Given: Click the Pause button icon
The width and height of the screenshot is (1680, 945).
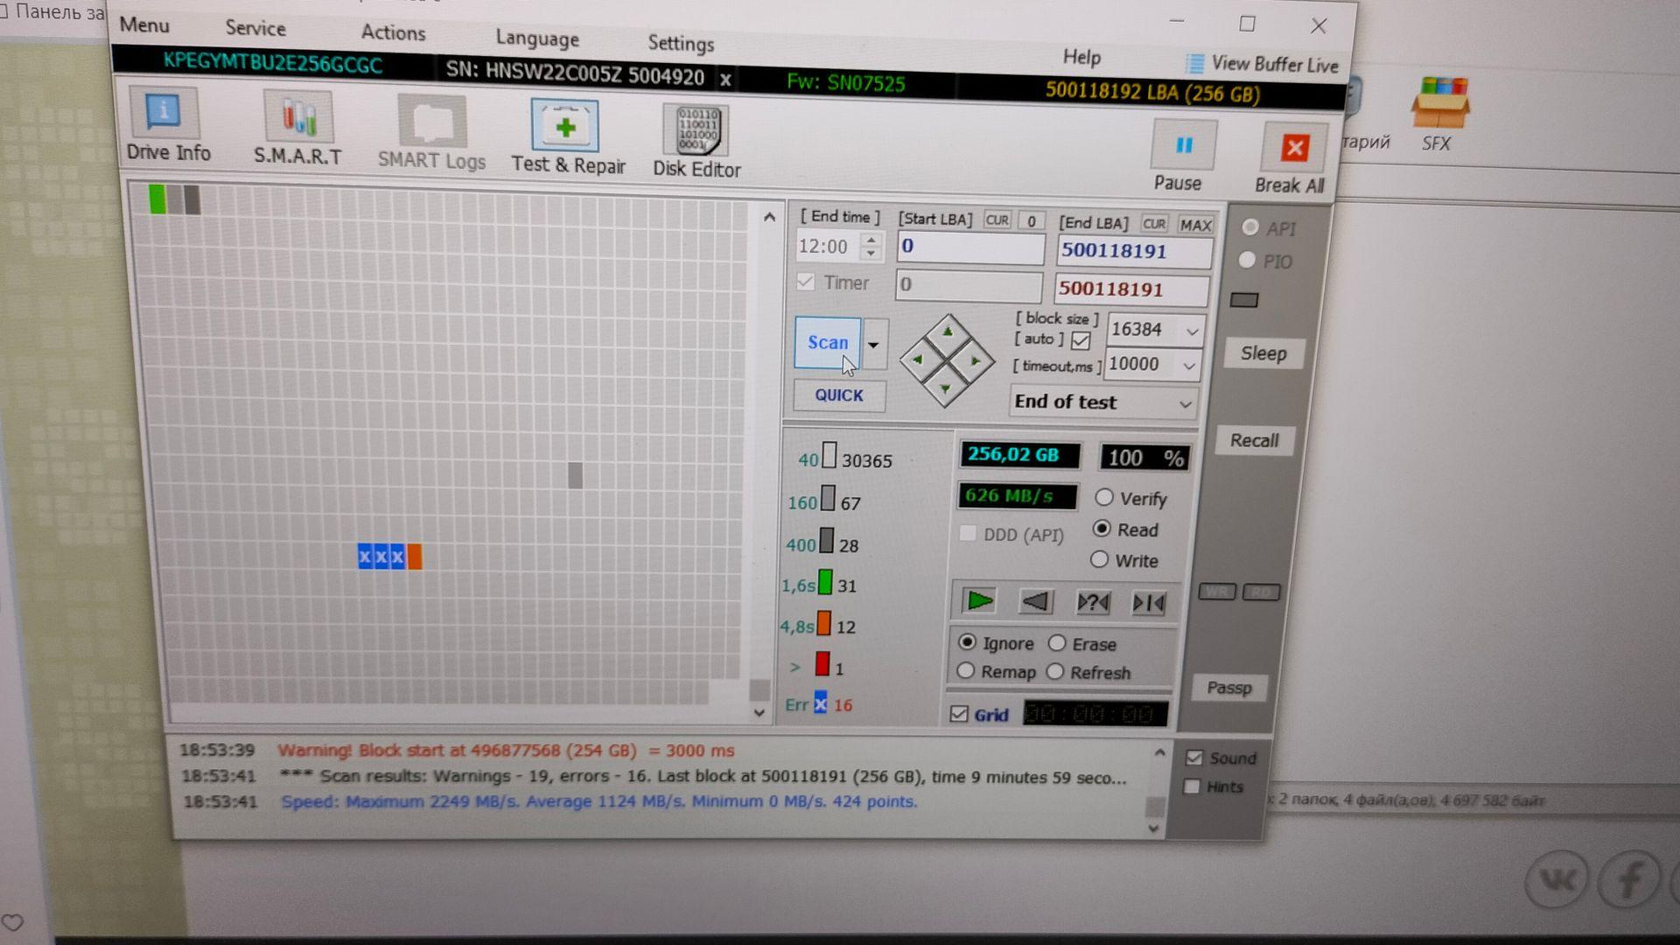Looking at the screenshot, I should click(1183, 144).
